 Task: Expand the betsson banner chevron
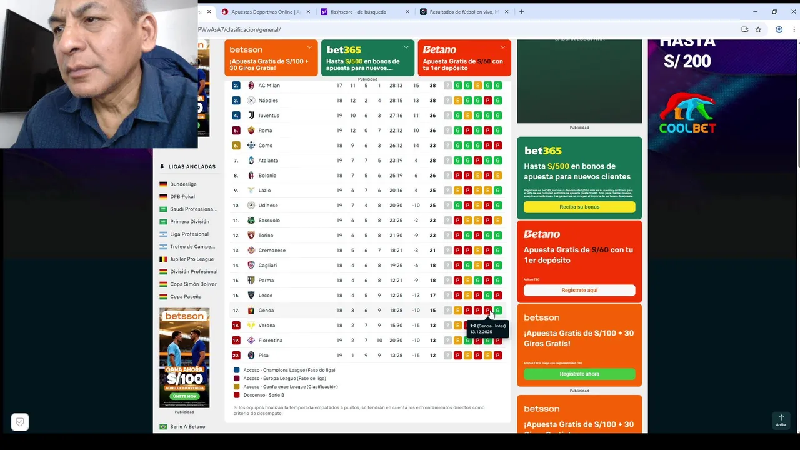pos(309,47)
